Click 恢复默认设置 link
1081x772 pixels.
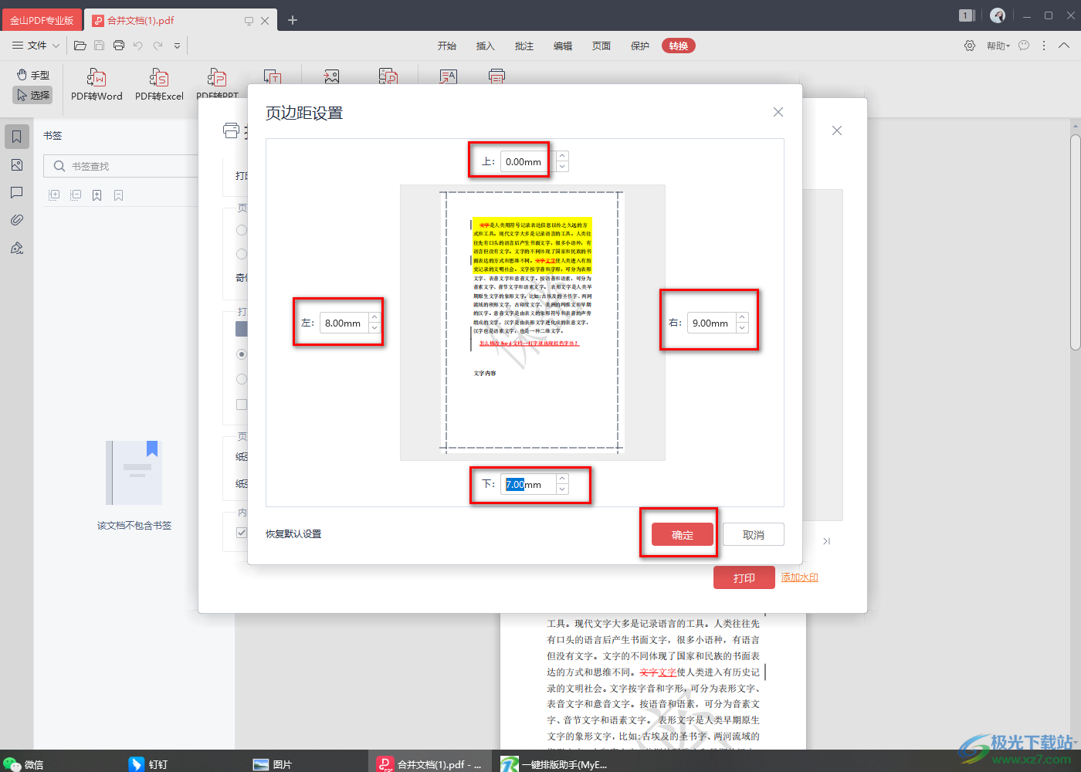pyautogui.click(x=293, y=533)
